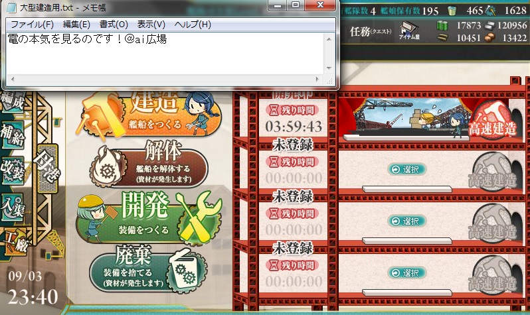
Task: Choose the 廃棄 discard equipment button
Action: [148, 269]
